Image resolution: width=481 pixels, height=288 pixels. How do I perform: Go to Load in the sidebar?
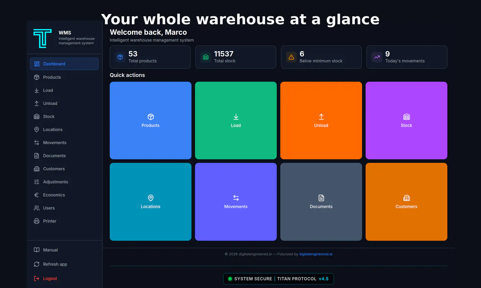click(64, 90)
